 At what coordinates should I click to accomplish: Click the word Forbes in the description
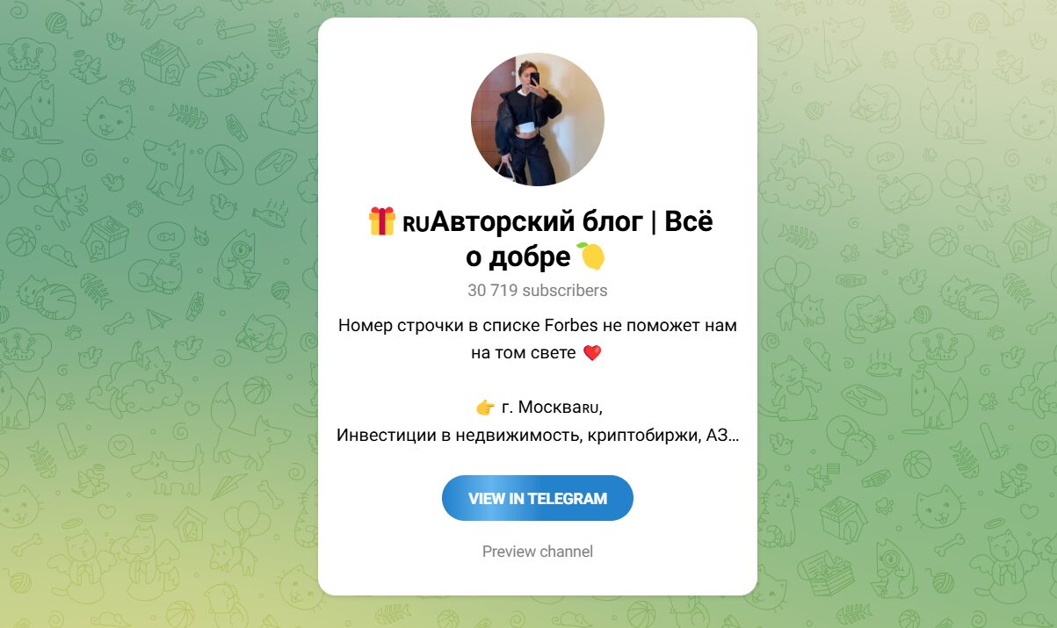tap(571, 326)
